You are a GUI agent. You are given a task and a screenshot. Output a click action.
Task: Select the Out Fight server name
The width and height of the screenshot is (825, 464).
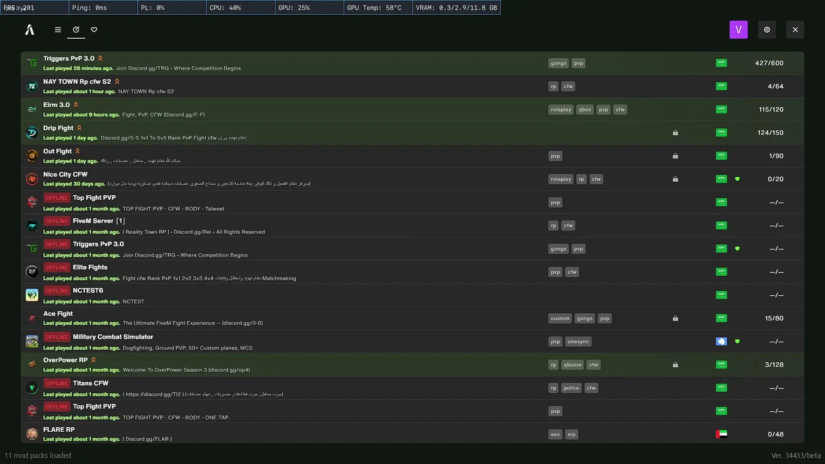tap(57, 151)
